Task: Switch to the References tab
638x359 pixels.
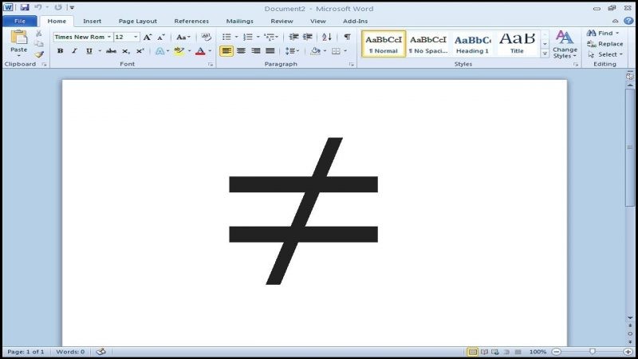Action: [x=191, y=22]
